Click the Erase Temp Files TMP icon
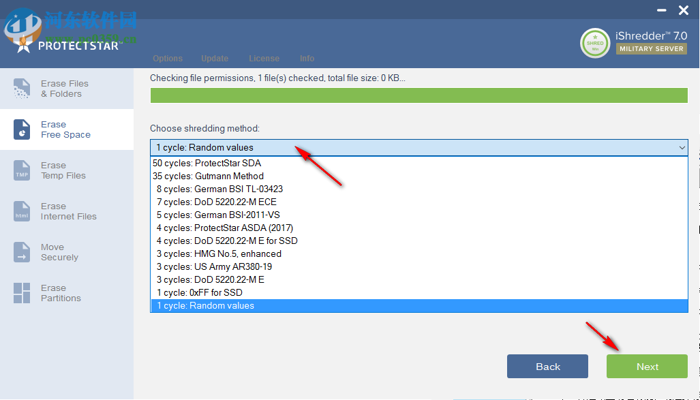 click(x=21, y=170)
